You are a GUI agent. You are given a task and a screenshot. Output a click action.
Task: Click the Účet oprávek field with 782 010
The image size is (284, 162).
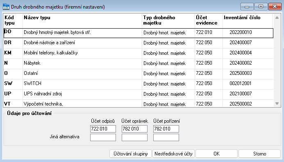click(134, 129)
